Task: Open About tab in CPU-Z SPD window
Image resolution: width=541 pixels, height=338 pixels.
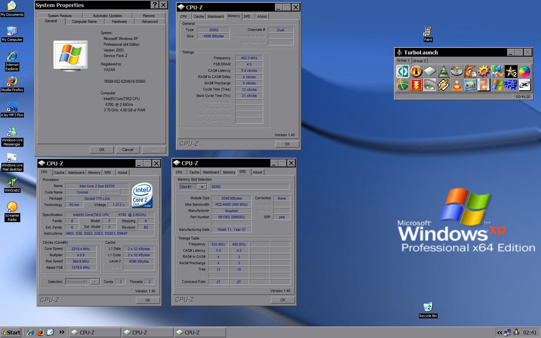Action: (257, 172)
